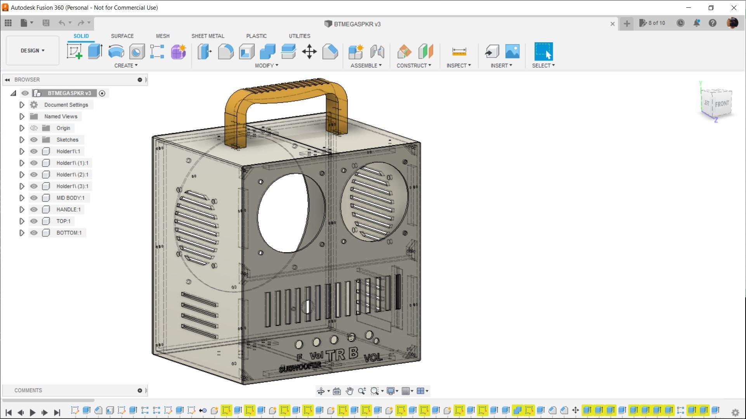Click the Joint tool icon
This screenshot has width=746, height=419.
(x=377, y=52)
